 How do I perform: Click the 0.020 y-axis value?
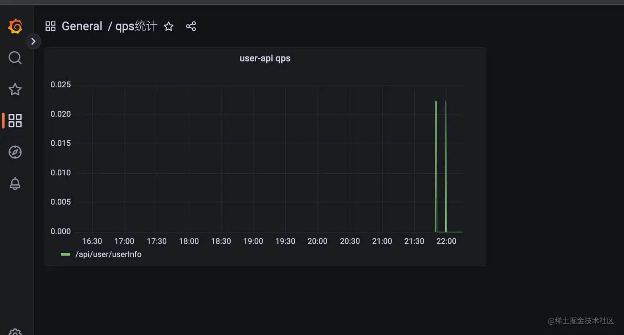click(61, 114)
